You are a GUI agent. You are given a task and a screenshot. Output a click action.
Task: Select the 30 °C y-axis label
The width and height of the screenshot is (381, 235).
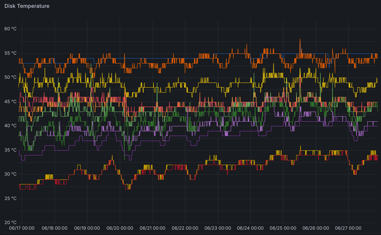(10, 174)
